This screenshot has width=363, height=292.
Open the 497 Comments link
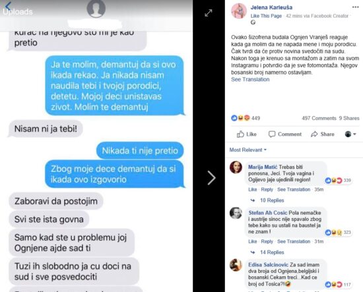click(319, 118)
